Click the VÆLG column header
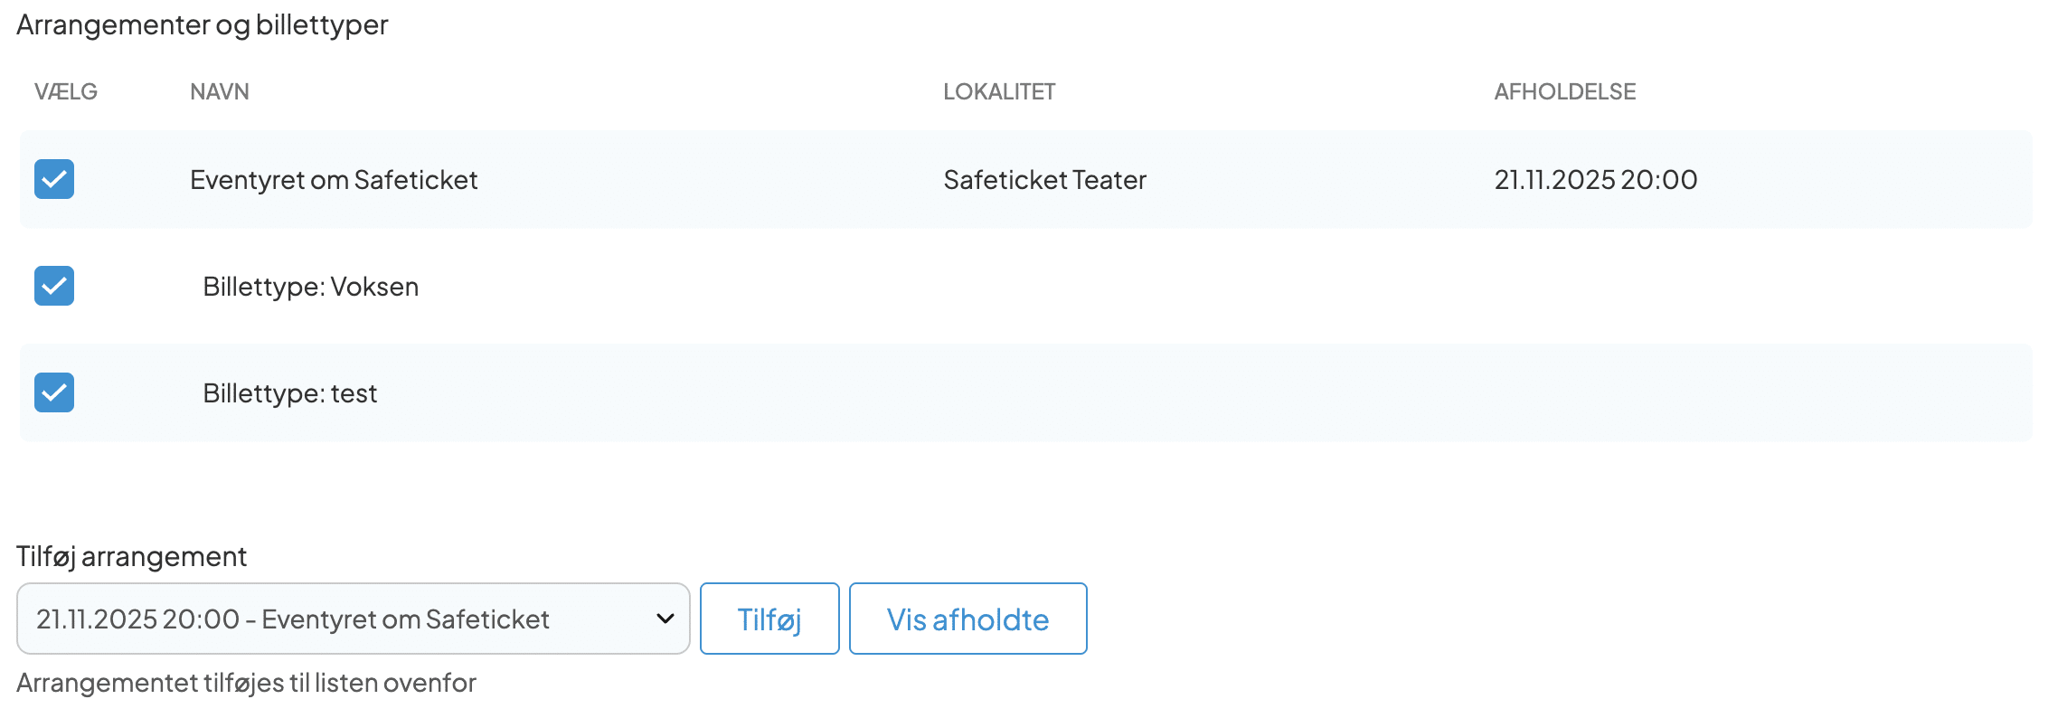This screenshot has width=2067, height=718. [x=65, y=91]
